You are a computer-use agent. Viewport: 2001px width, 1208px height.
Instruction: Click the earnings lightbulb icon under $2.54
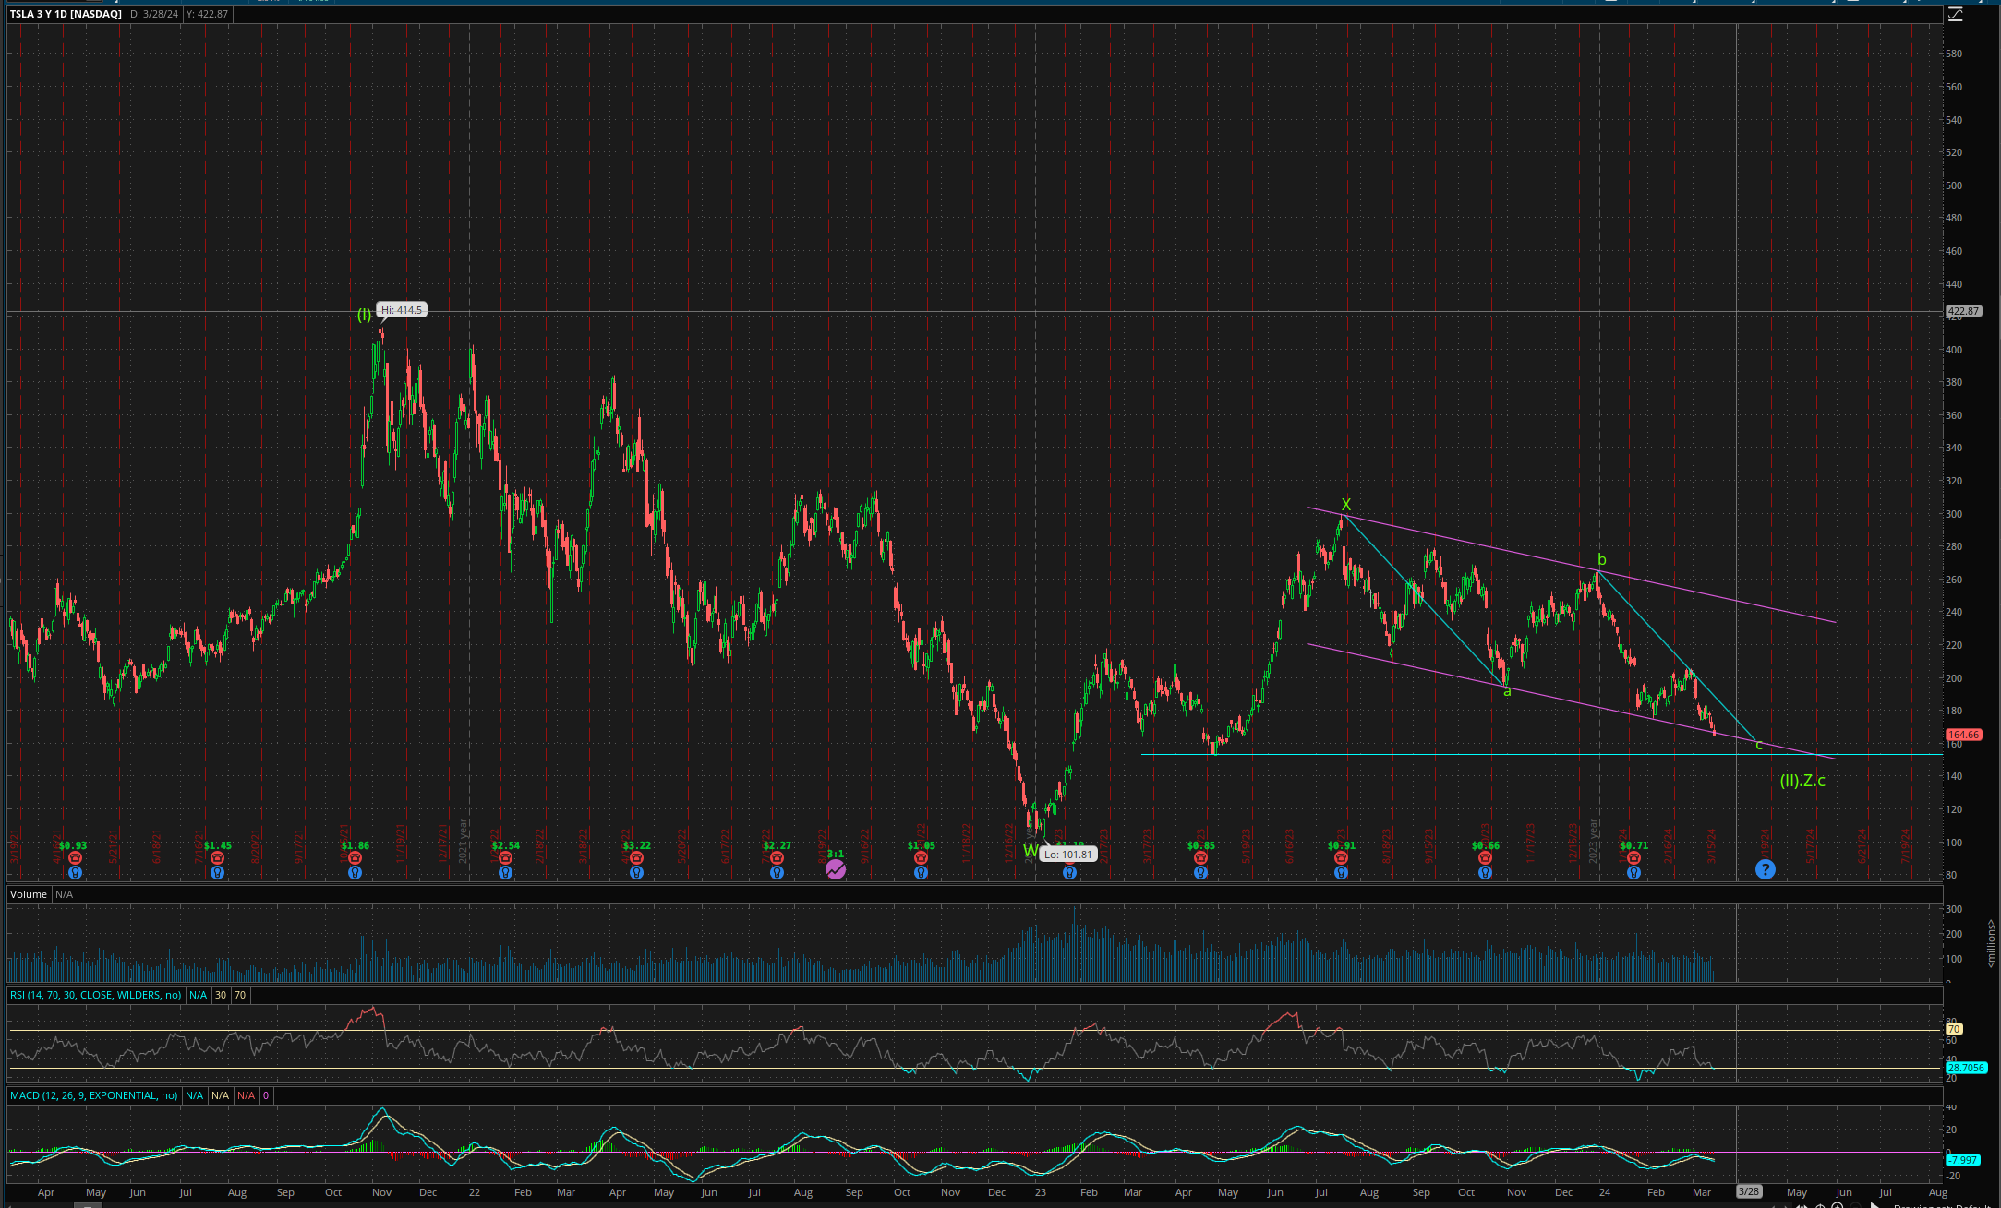click(x=505, y=872)
